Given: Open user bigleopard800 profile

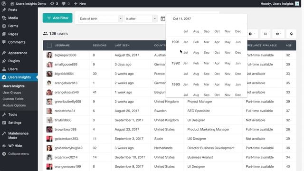Looking at the screenshot, I should (x=66, y=55).
